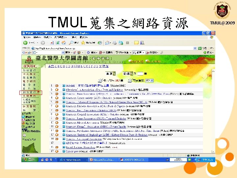Click the blue page icon beside American Cancer Society
The image size is (237, 178).
coord(64,98)
